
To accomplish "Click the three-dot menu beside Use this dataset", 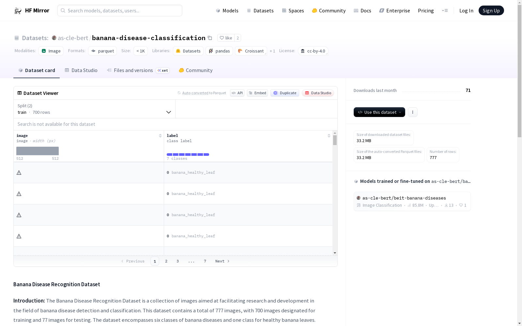I will coord(413,112).
